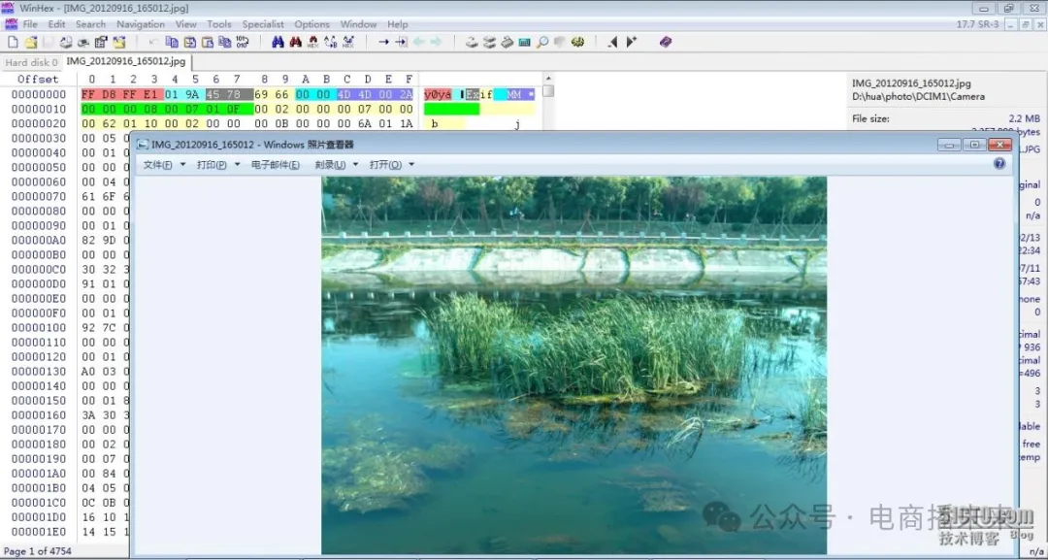Click the Back navigation triangle icon
Screen dimensions: 1048x560
pyautogui.click(x=612, y=42)
